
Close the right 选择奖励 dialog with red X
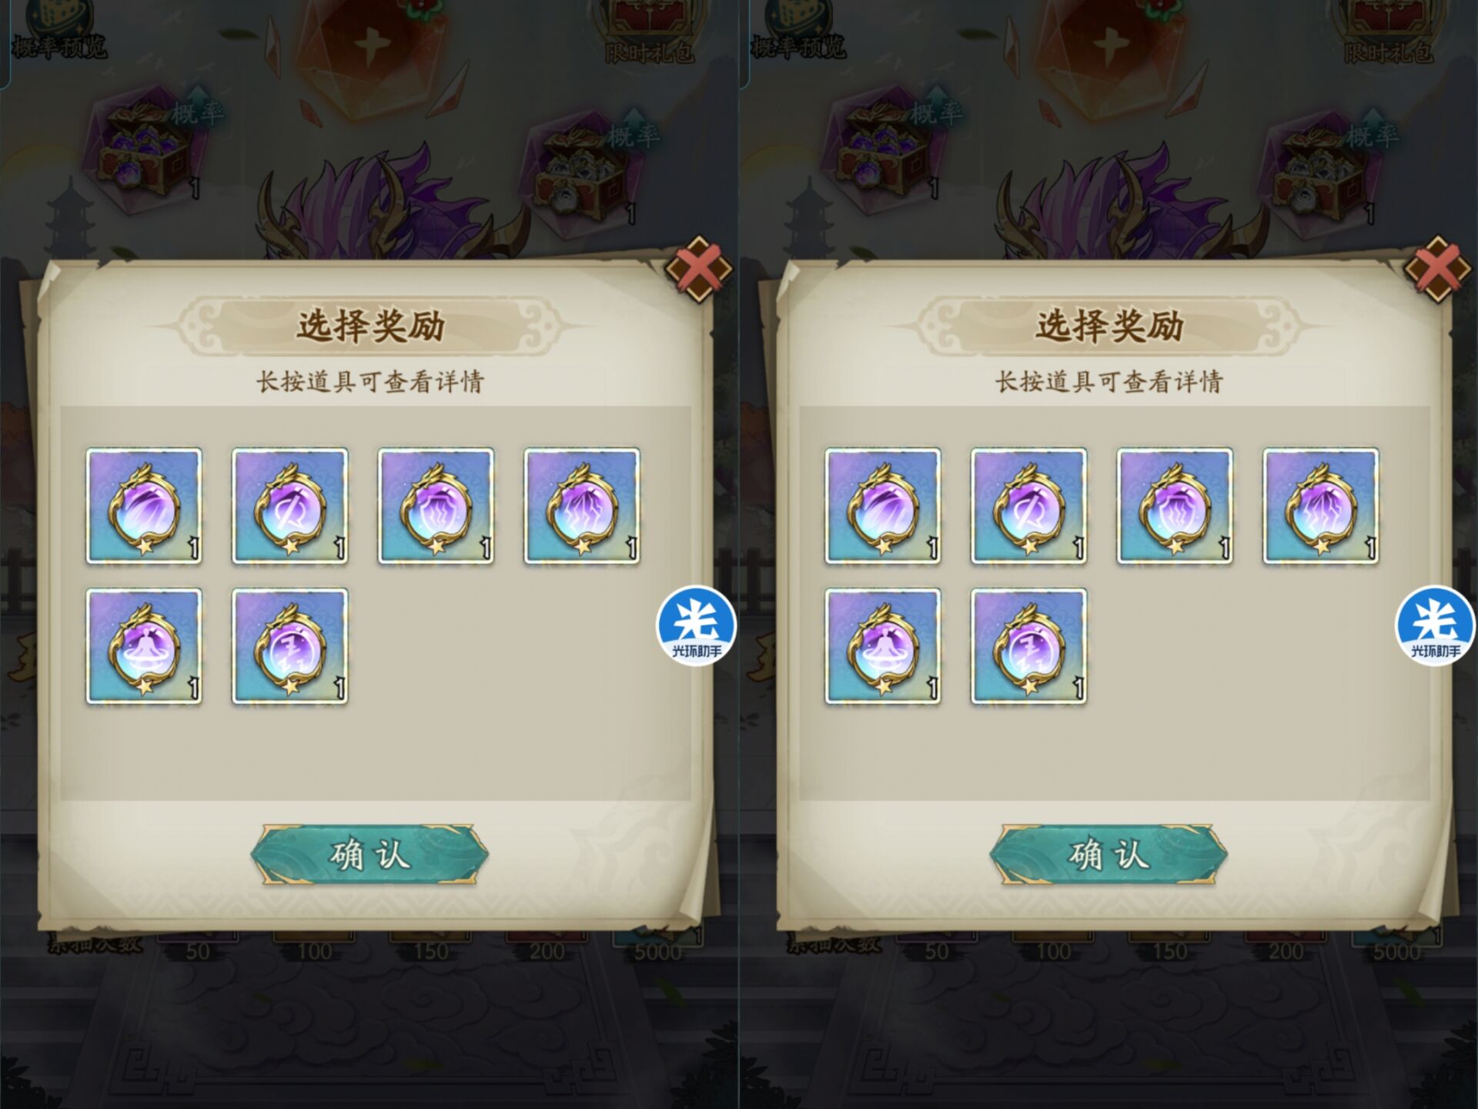1438,268
